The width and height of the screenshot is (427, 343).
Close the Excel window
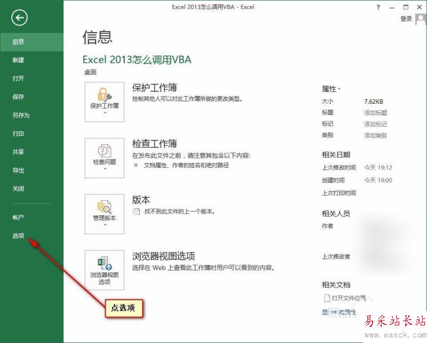[420, 7]
